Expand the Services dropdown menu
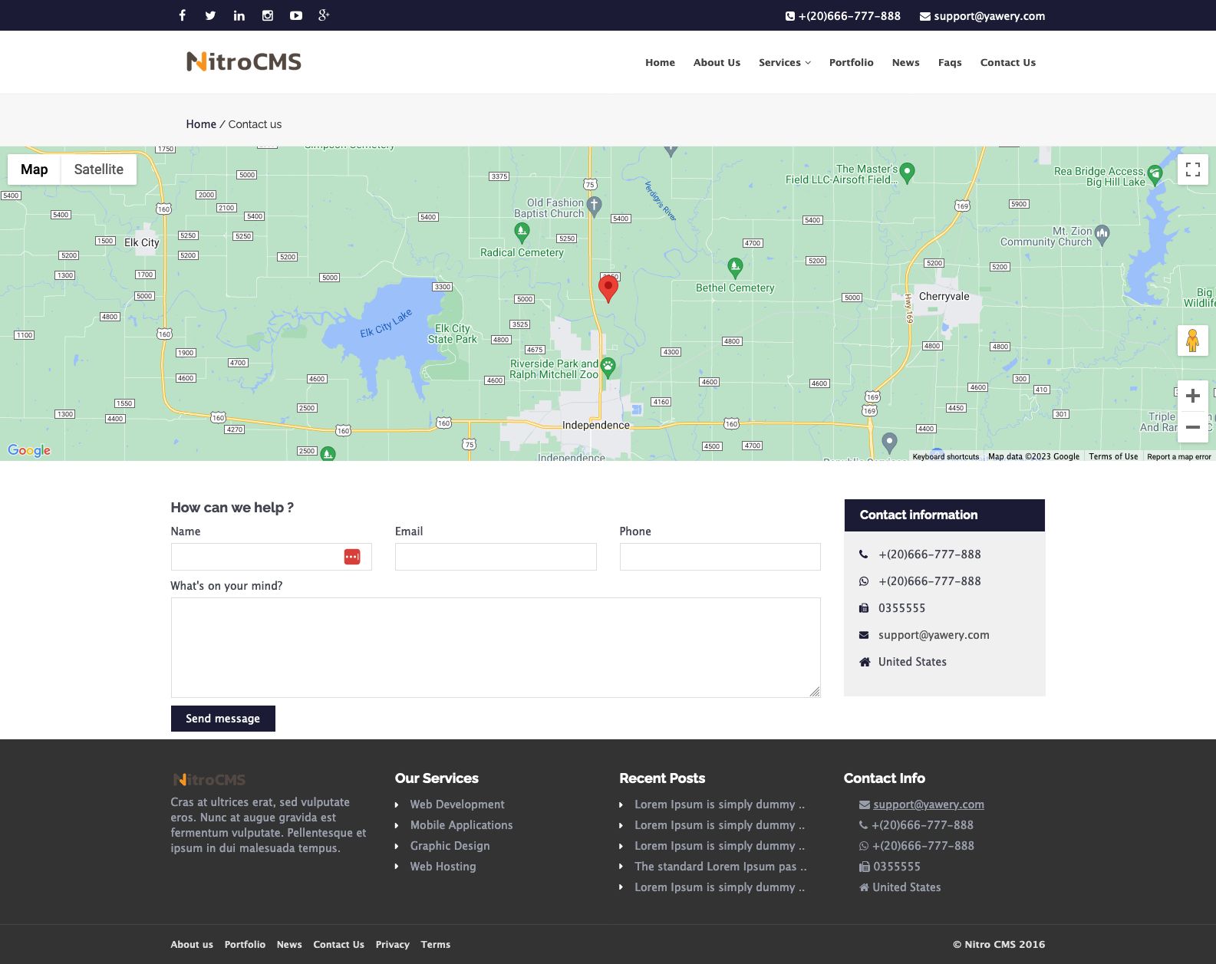Screen dimensions: 1216x964 (x=785, y=63)
